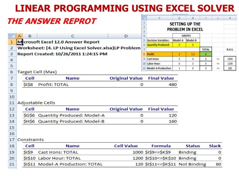This screenshot has width=239, height=179.
Task: Click select-all corner of embedded Excel sheet
Action: click(x=144, y=18)
